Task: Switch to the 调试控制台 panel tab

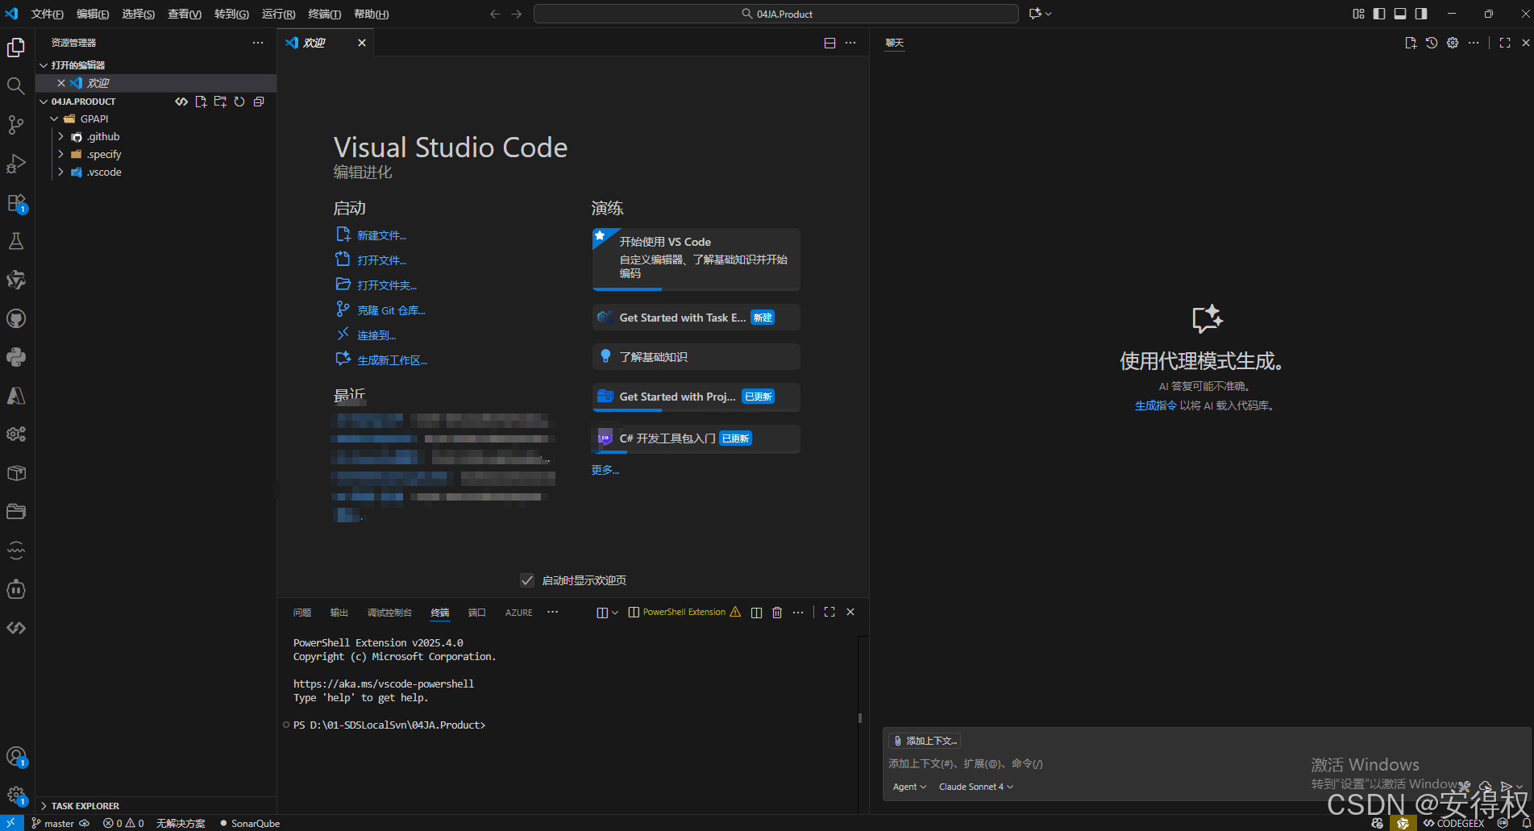Action: pyautogui.click(x=389, y=613)
